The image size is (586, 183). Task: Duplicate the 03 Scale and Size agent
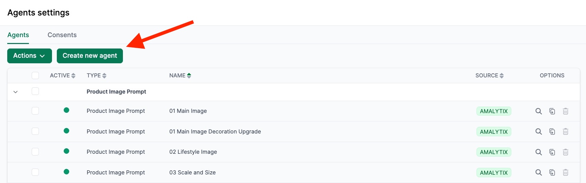click(552, 172)
